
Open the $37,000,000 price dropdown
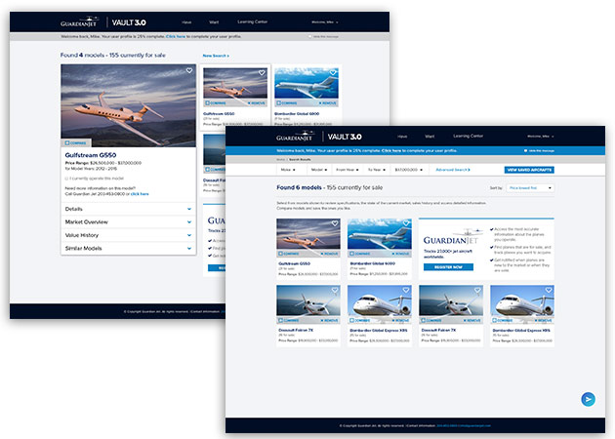pyautogui.click(x=409, y=170)
